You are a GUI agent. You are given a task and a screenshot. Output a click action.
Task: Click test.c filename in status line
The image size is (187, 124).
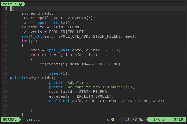33,119
